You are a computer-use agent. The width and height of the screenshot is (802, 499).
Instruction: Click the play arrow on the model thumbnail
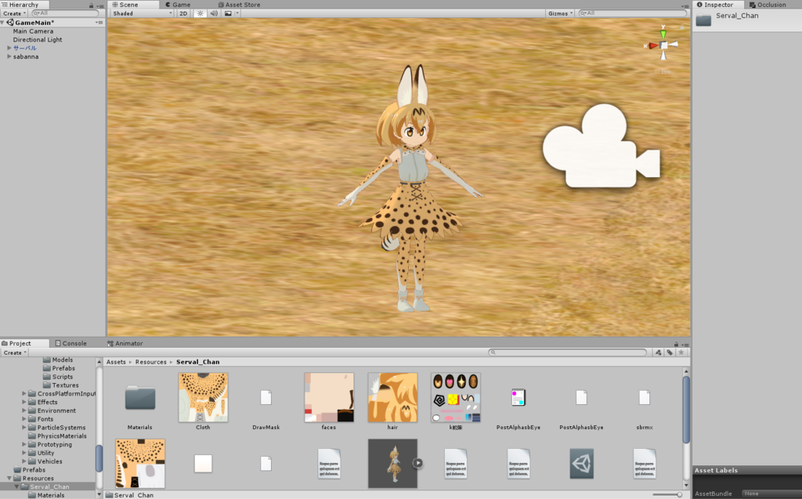click(x=418, y=463)
